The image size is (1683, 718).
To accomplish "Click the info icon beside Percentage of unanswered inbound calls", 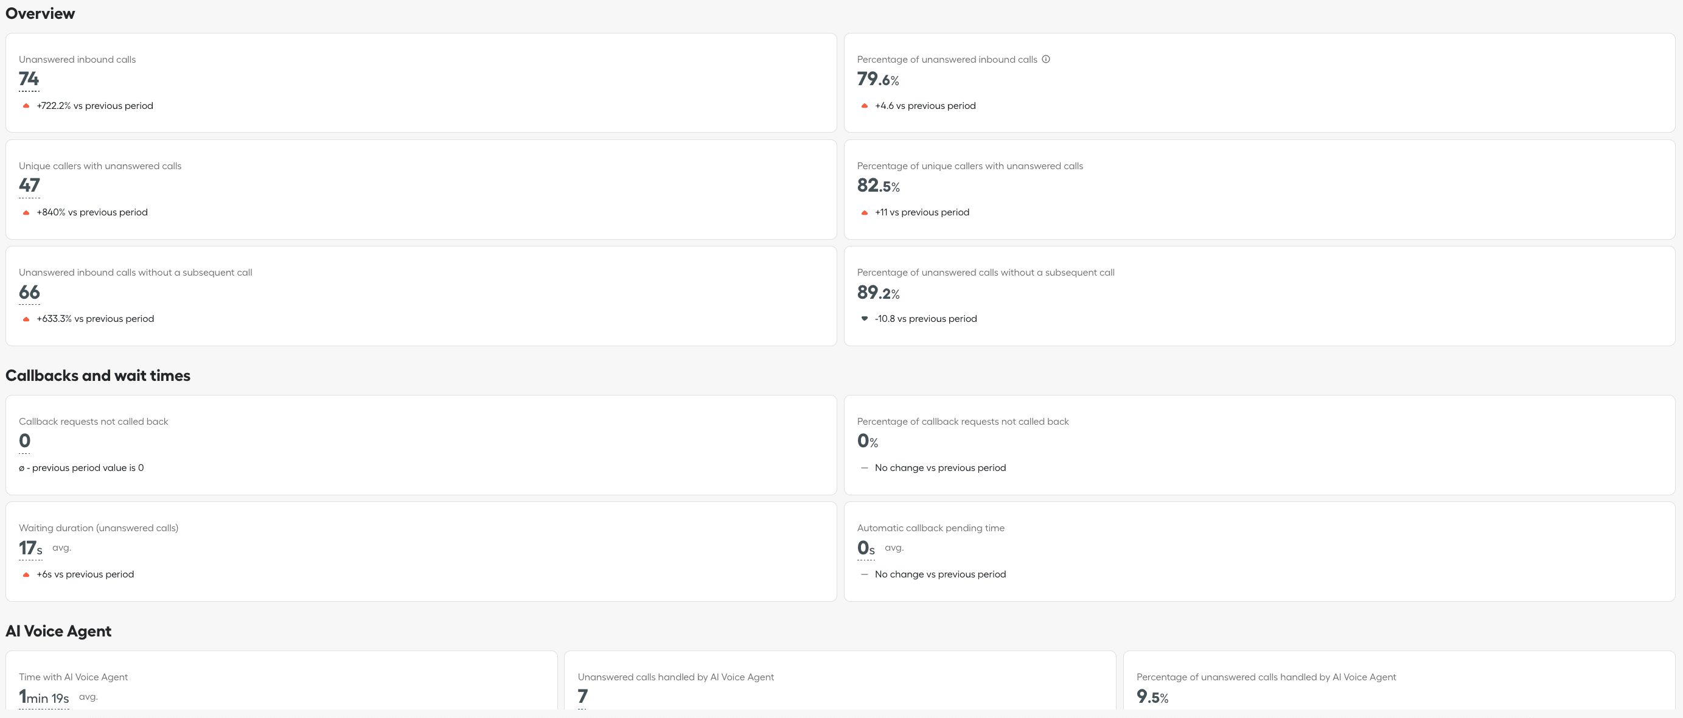I will pos(1045,60).
